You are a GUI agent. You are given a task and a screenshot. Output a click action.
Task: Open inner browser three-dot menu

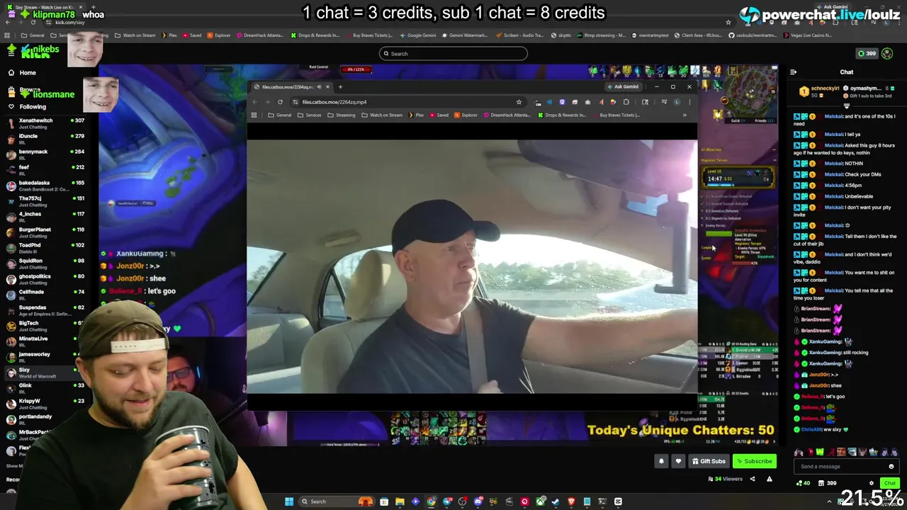[x=689, y=102]
